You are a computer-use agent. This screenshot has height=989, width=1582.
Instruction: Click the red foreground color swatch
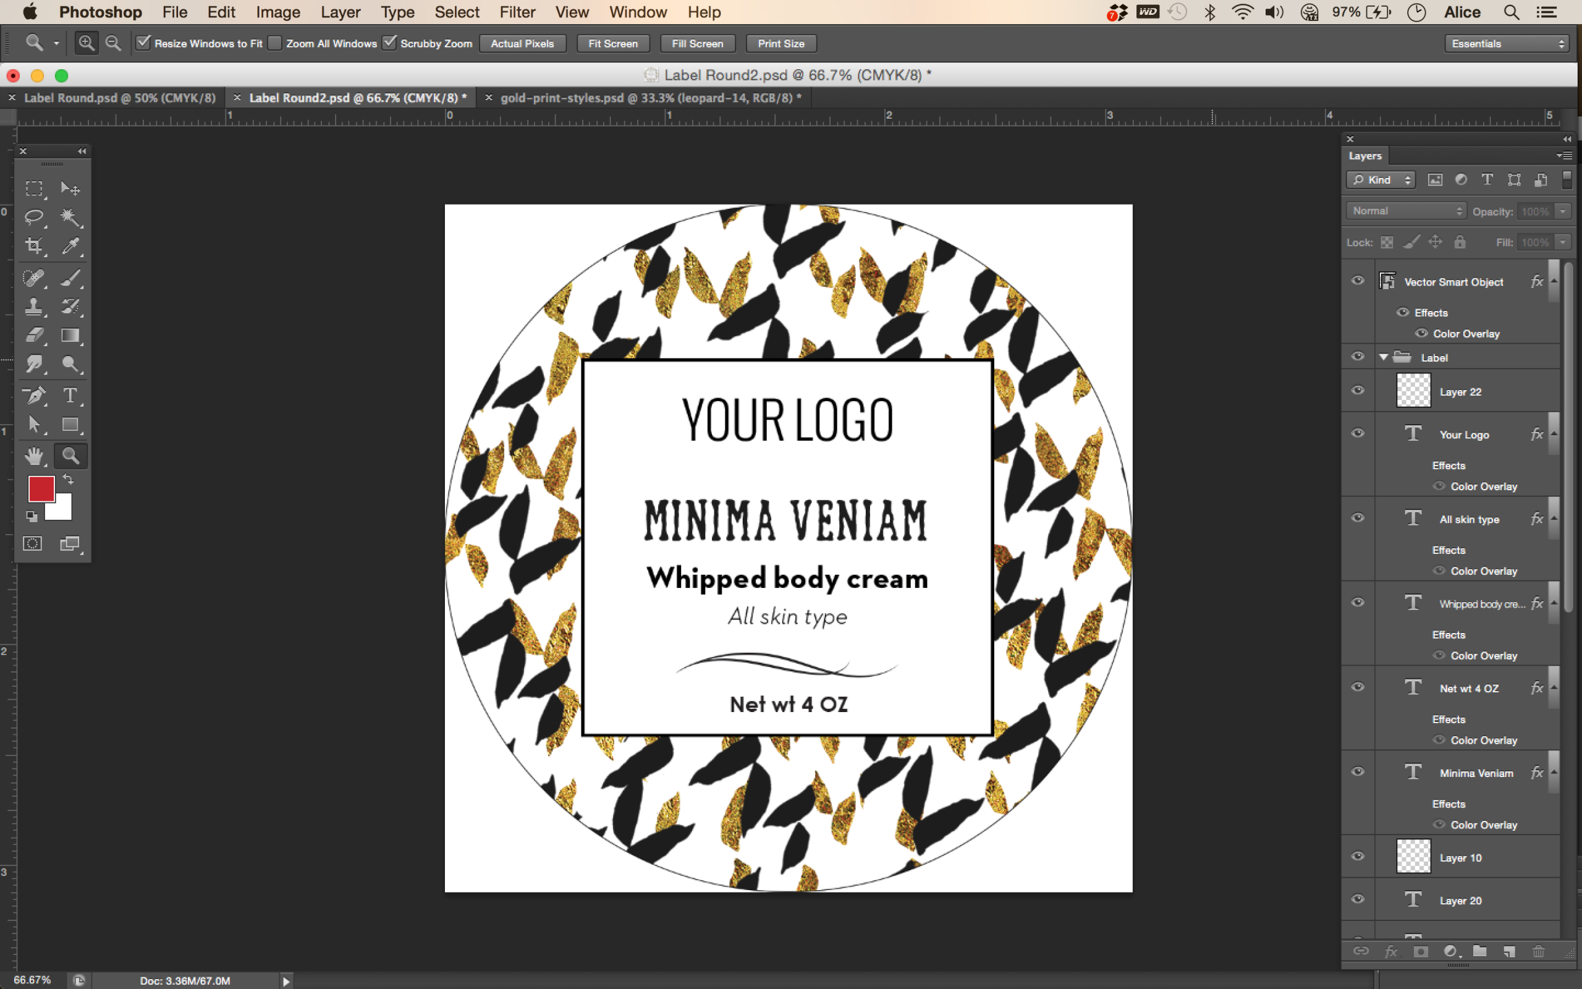coord(40,488)
